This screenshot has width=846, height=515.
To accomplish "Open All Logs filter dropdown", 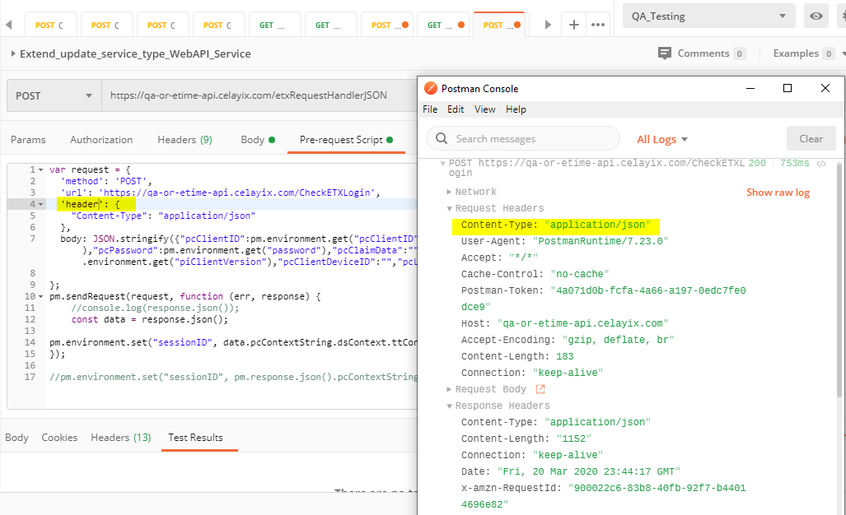I will [x=662, y=139].
